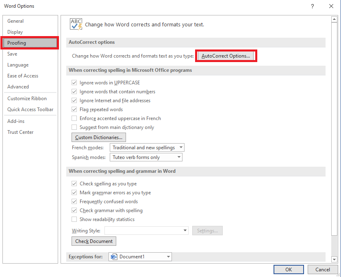The width and height of the screenshot is (341, 277).
Task: Open the French modes dropdown
Action: 147,148
